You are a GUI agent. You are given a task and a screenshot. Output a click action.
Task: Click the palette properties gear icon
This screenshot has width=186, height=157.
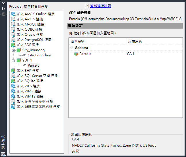point(3,14)
